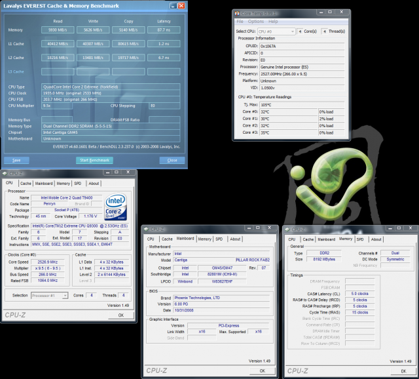
Task: Click the CPU-Z title icon in the Memory window
Action: pyautogui.click(x=287, y=229)
